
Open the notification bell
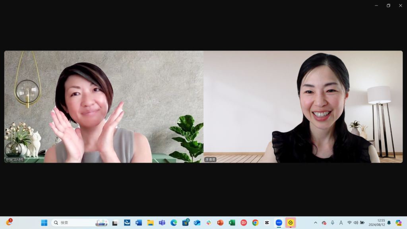click(x=389, y=223)
